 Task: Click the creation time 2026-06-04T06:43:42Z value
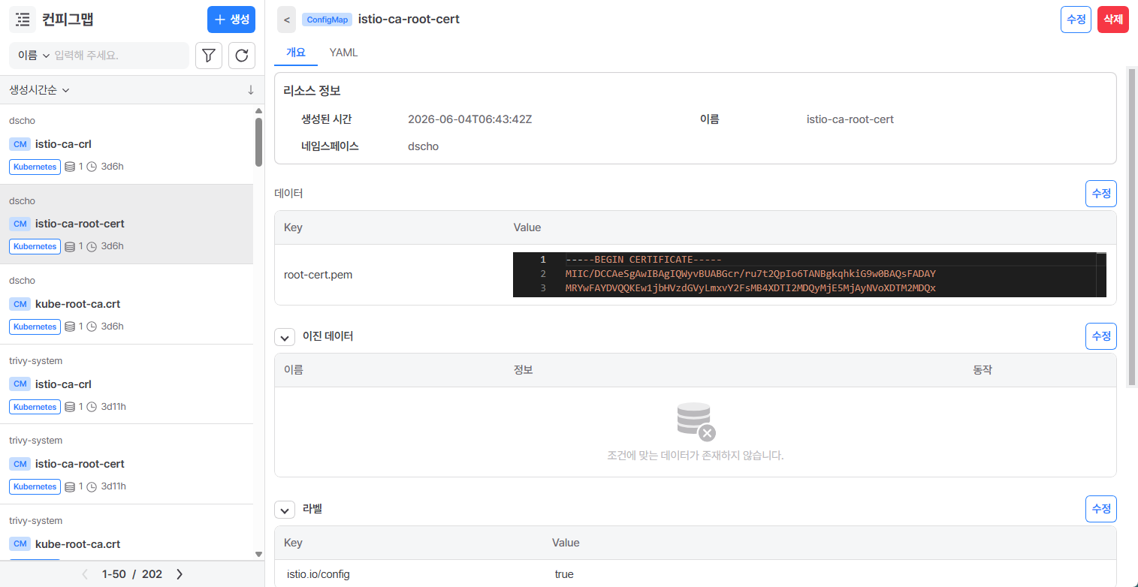point(469,119)
